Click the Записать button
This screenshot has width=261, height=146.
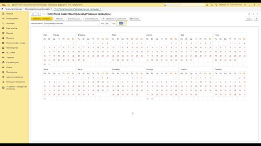[59, 19]
